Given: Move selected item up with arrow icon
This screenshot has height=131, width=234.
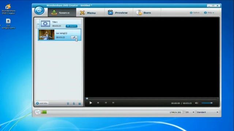Looking at the screenshot, I should pyautogui.click(x=68, y=103).
